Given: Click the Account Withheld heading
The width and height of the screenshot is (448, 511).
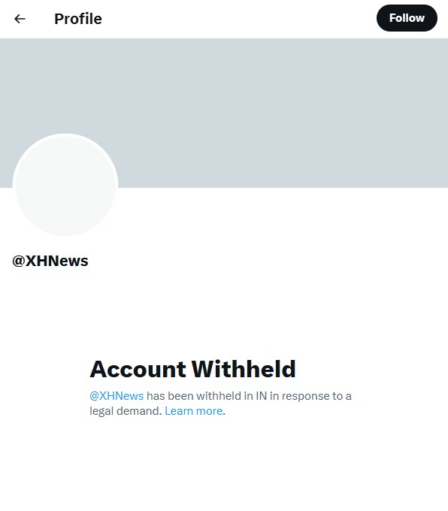Looking at the screenshot, I should [x=192, y=369].
